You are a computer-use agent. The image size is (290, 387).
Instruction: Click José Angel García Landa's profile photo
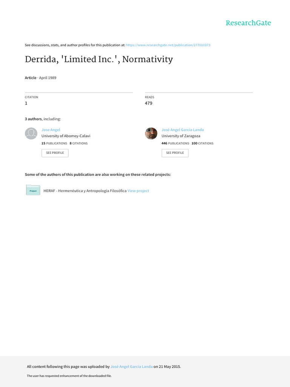(x=151, y=133)
